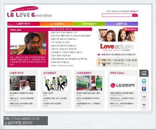
Task: Go to banner page 4
Action: click(110, 65)
